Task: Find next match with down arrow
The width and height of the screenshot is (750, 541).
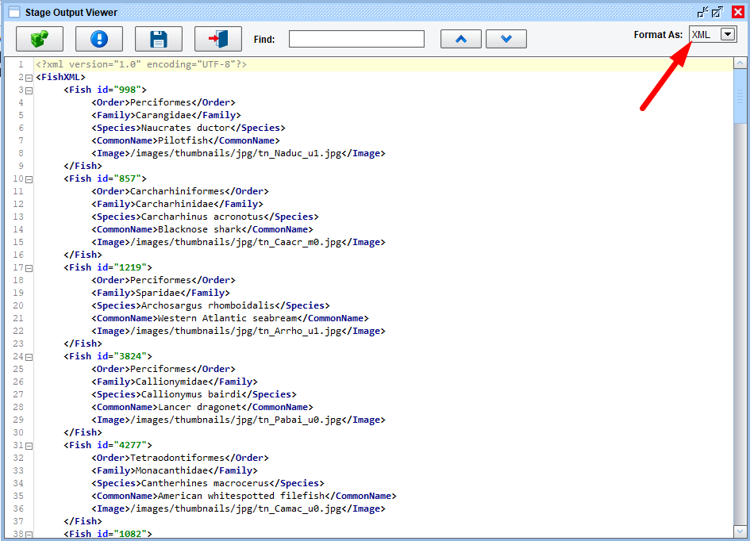Action: click(x=506, y=39)
